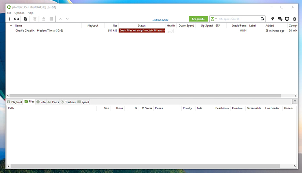This screenshot has height=173, width=302.
Task: Click the Stop Torrent square icon
Action: coord(51,19)
